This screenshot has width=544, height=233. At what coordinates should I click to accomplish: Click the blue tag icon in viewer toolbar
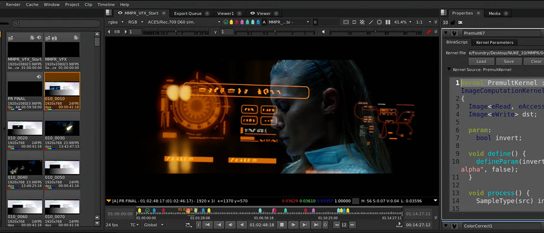click(258, 22)
